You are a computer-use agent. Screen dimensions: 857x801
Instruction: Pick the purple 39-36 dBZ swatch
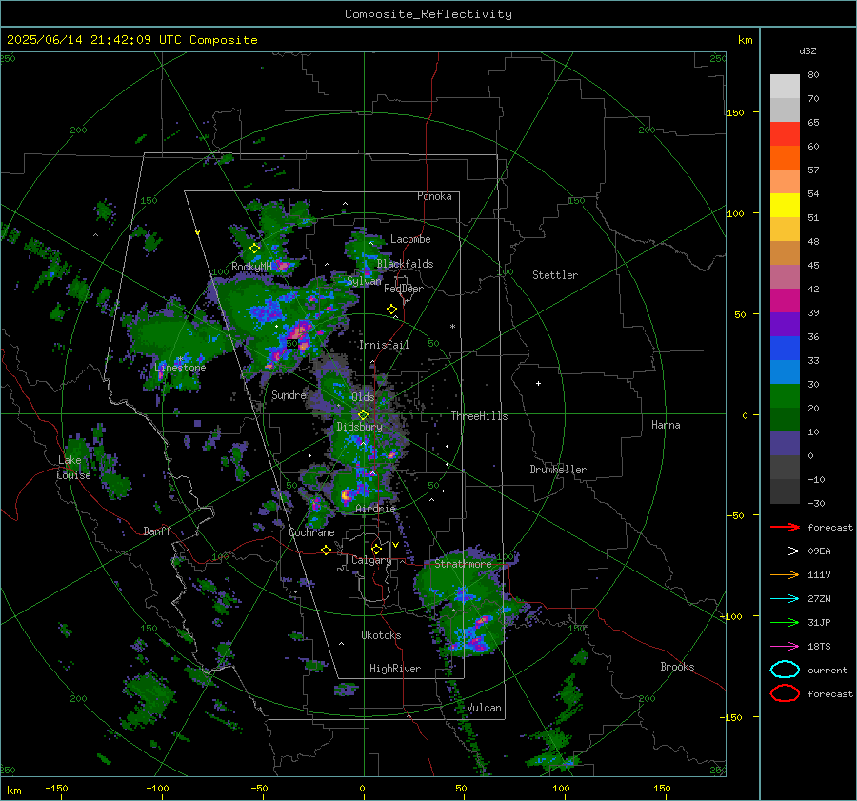coord(785,324)
